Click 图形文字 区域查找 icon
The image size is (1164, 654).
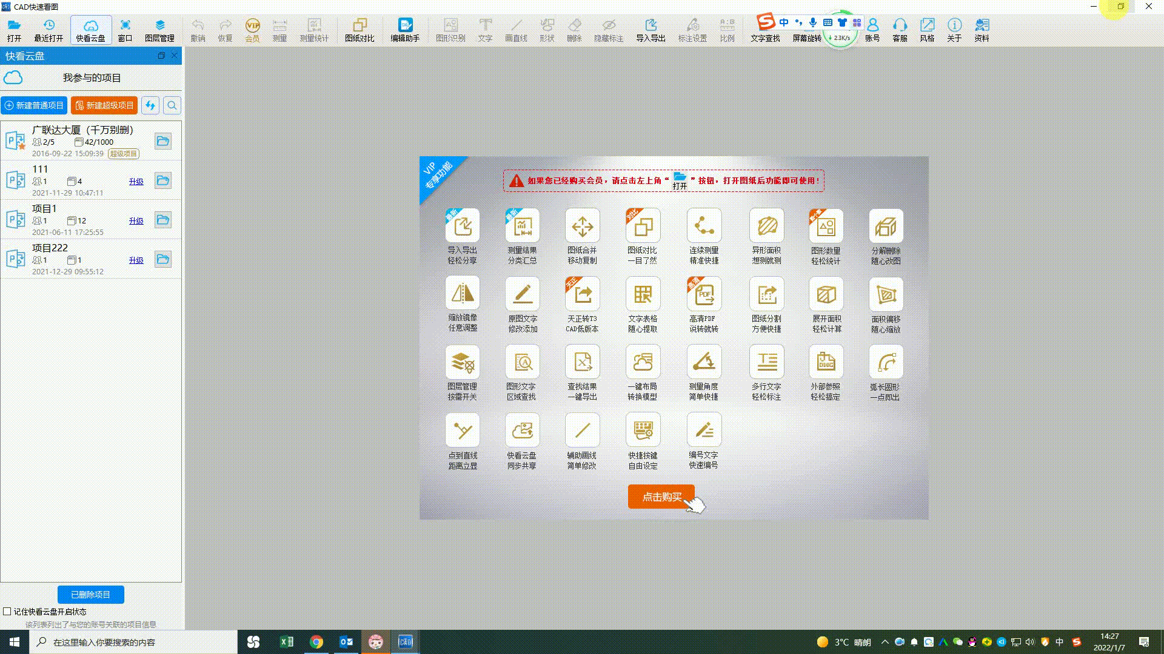(522, 362)
